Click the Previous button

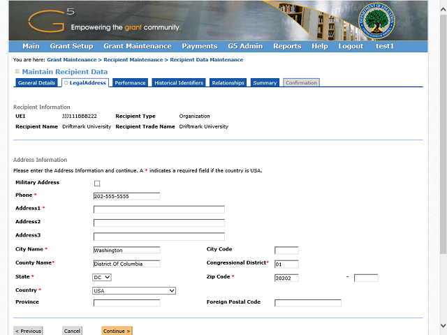click(x=28, y=331)
